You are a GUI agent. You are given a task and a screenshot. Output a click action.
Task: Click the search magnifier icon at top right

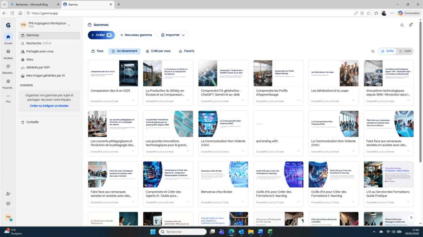402,25
